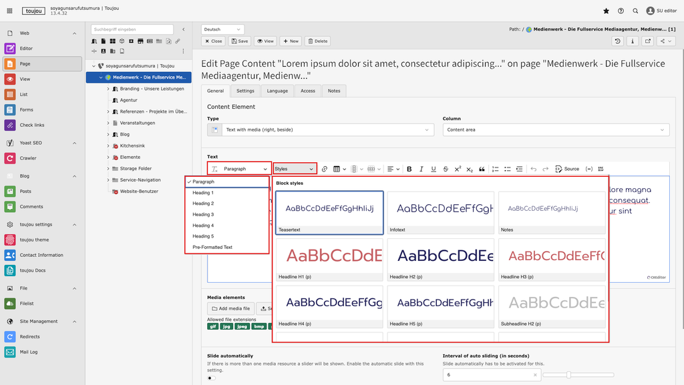Expand the Branding - Unsere Leistungen tree node
This screenshot has width=684, height=385.
click(x=108, y=89)
